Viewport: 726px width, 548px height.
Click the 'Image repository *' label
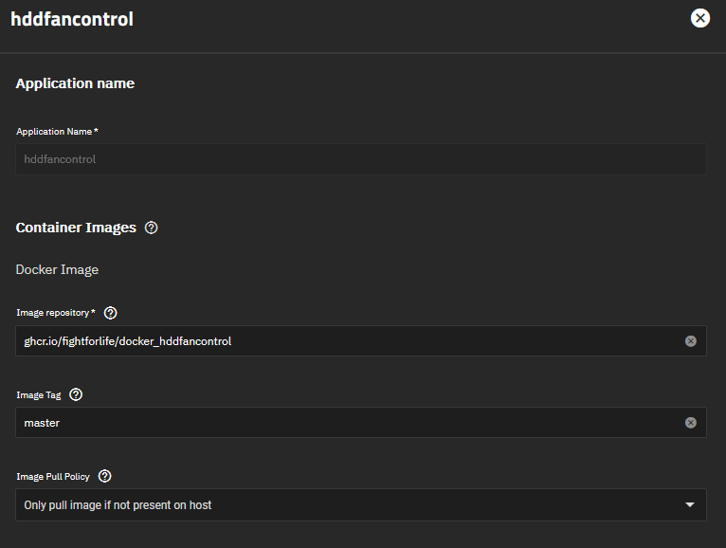click(55, 313)
